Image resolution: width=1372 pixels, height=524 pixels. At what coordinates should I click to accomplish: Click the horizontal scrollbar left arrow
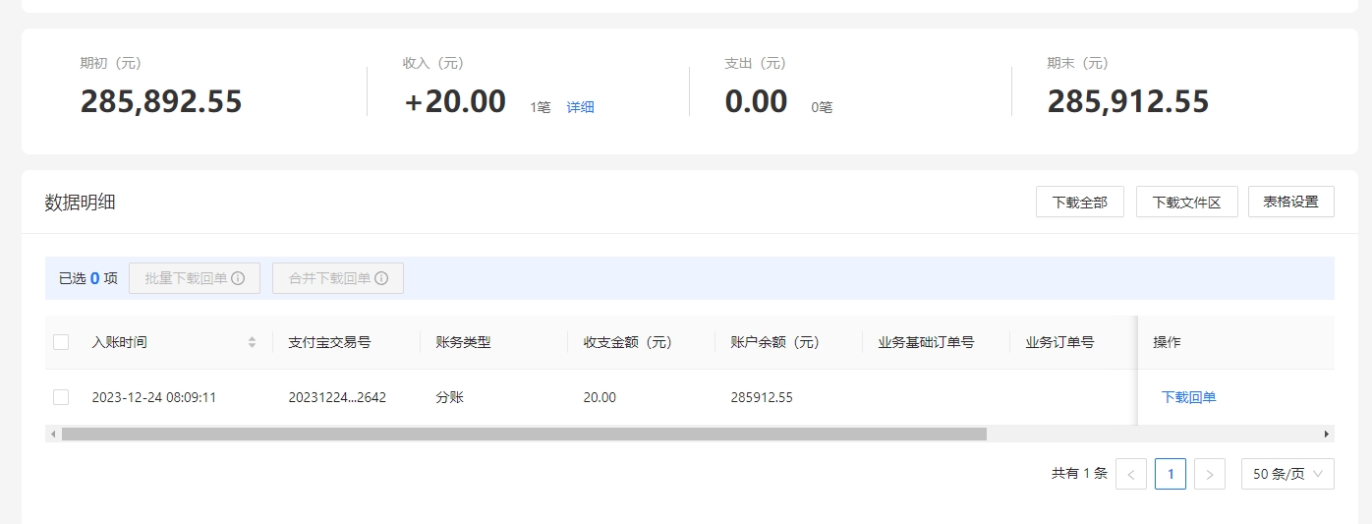51,434
